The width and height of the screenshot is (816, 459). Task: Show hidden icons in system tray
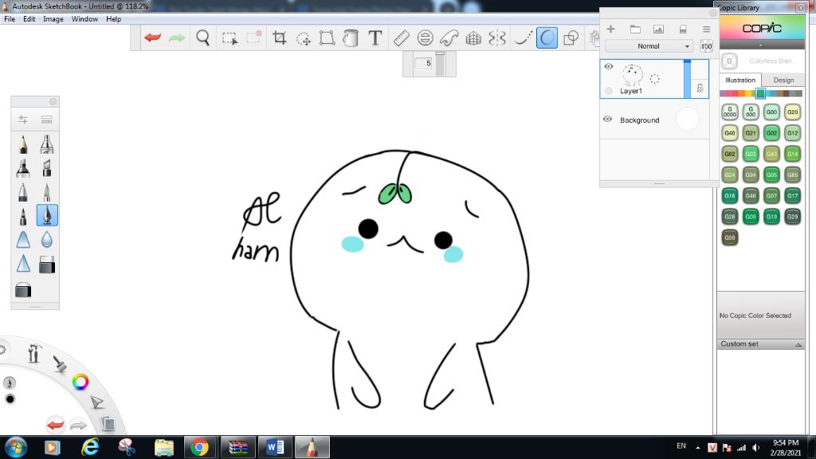pyautogui.click(x=698, y=448)
